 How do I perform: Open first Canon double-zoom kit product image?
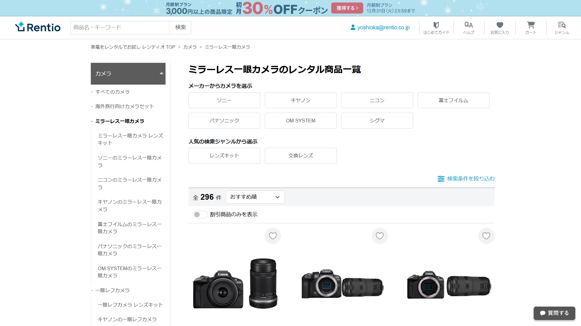click(235, 283)
